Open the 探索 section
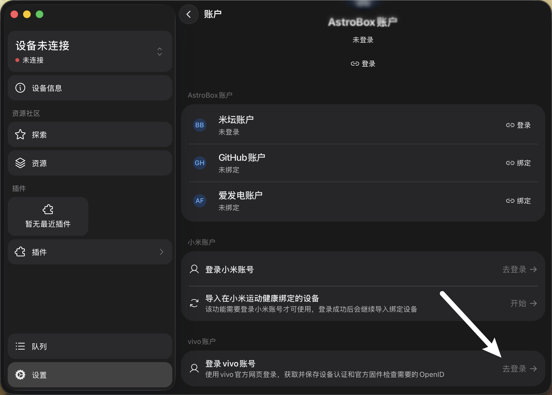This screenshot has height=395, width=552. point(90,134)
